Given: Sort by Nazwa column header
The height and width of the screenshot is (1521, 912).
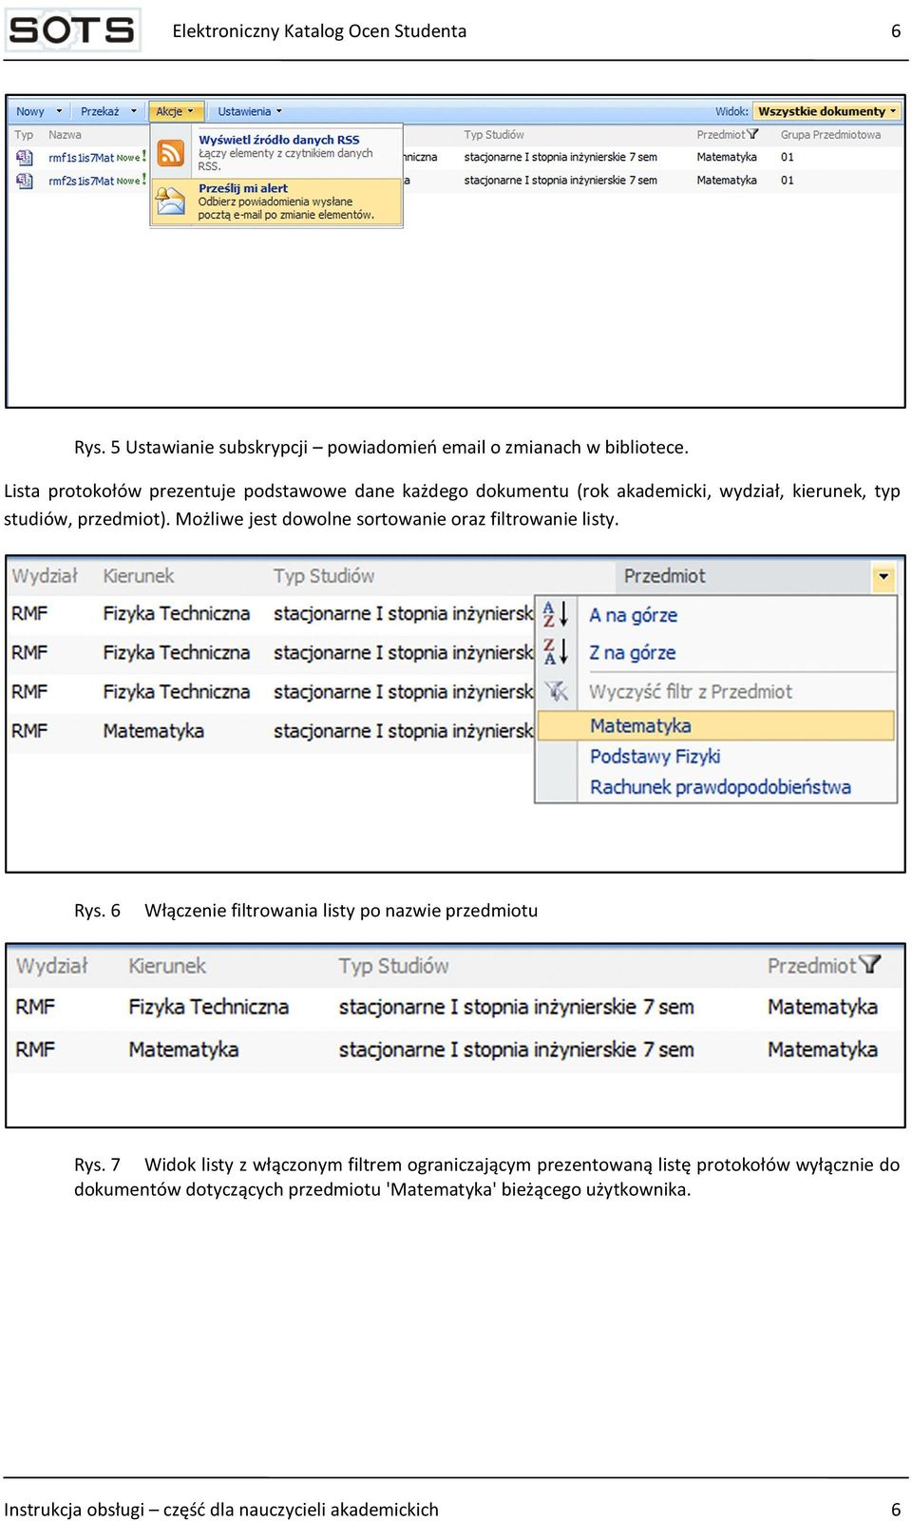Looking at the screenshot, I should (65, 135).
